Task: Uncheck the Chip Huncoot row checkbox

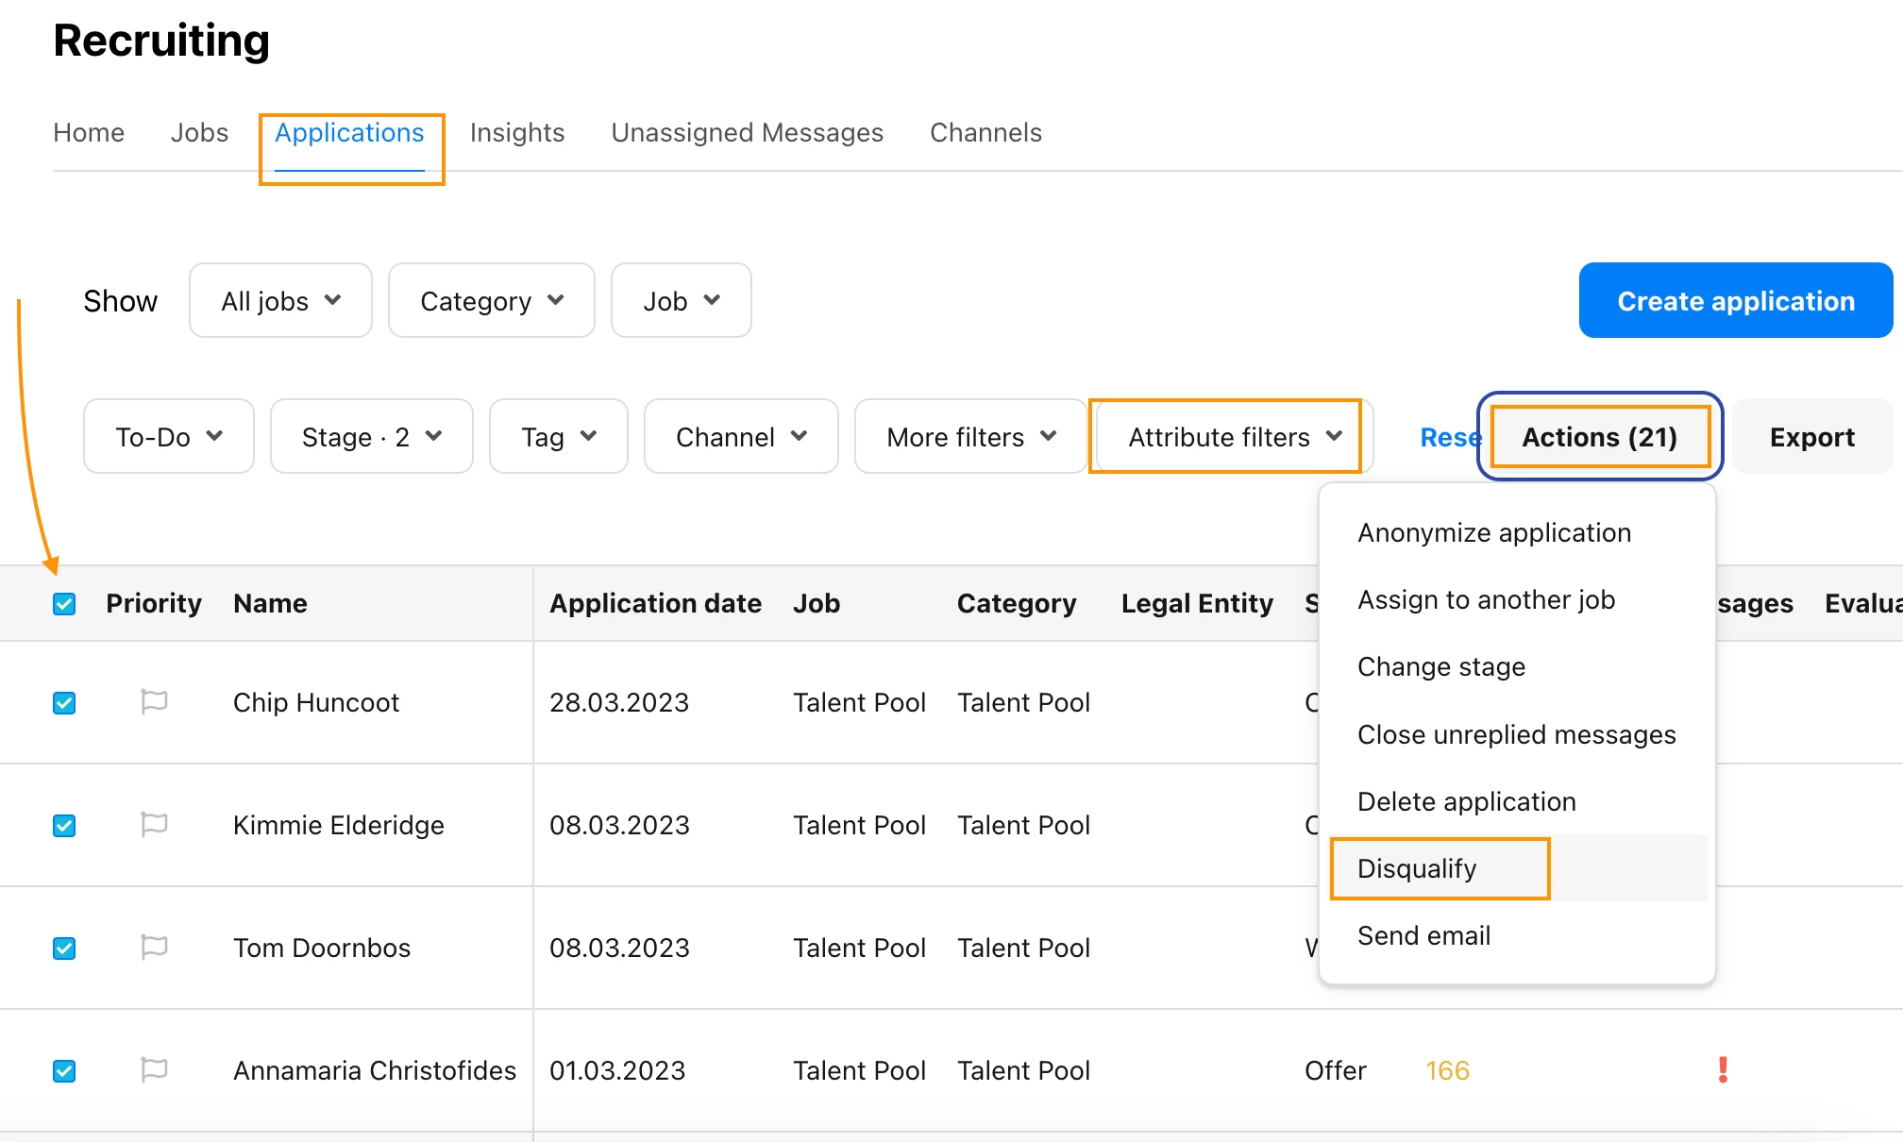Action: point(64,703)
